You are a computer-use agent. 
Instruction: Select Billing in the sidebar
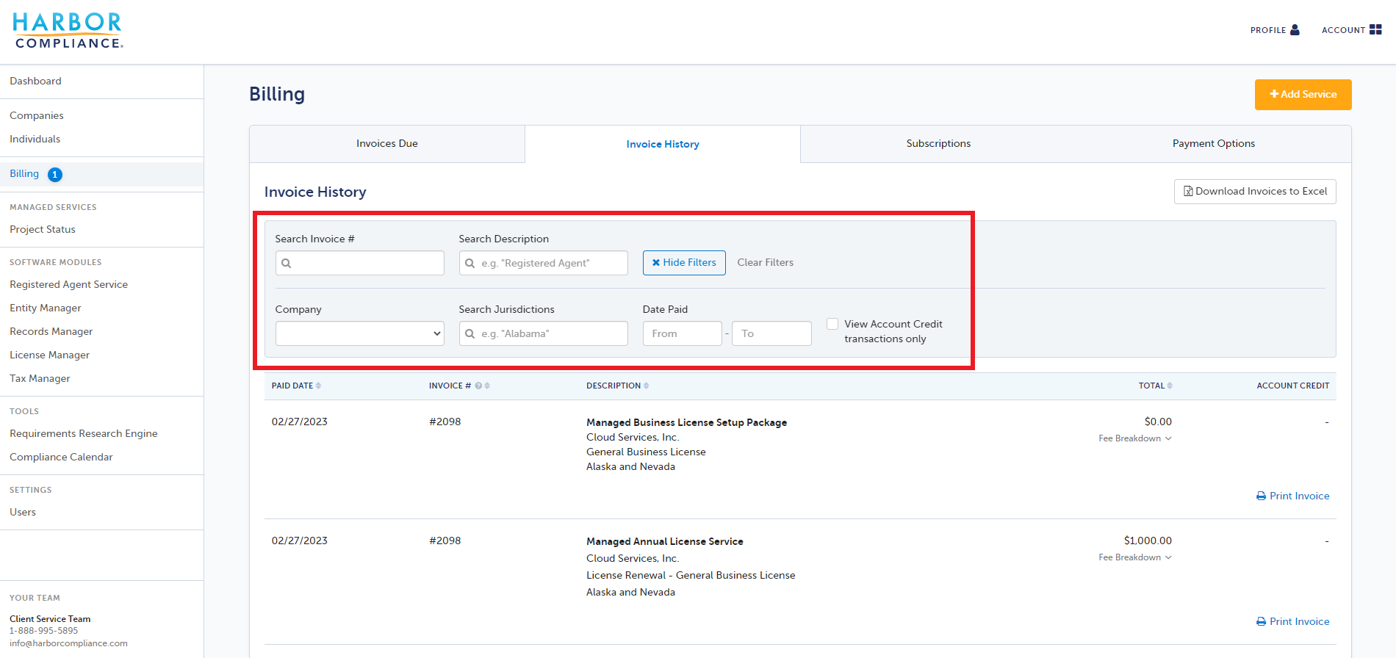[x=24, y=174]
